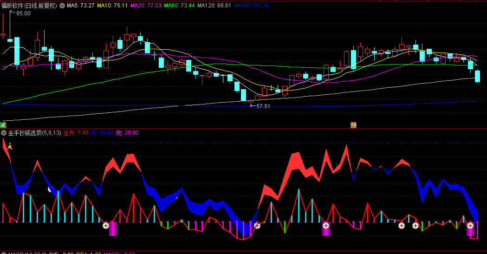Select the MA60: 73.44 label
This screenshot has width=487, height=254.
coord(179,6)
